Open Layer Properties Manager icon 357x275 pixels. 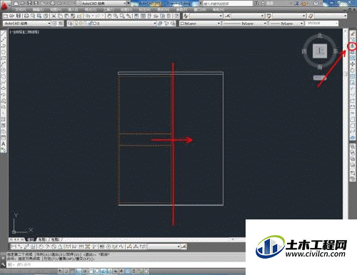pos(71,24)
